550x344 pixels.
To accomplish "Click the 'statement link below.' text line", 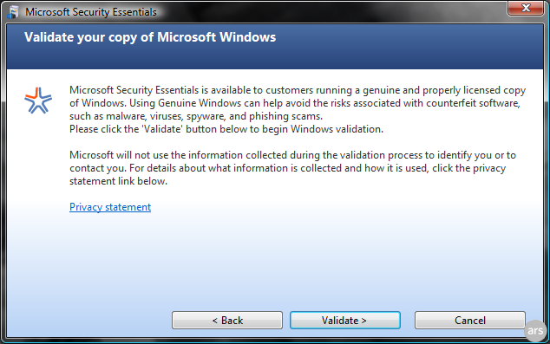I will tap(118, 181).
